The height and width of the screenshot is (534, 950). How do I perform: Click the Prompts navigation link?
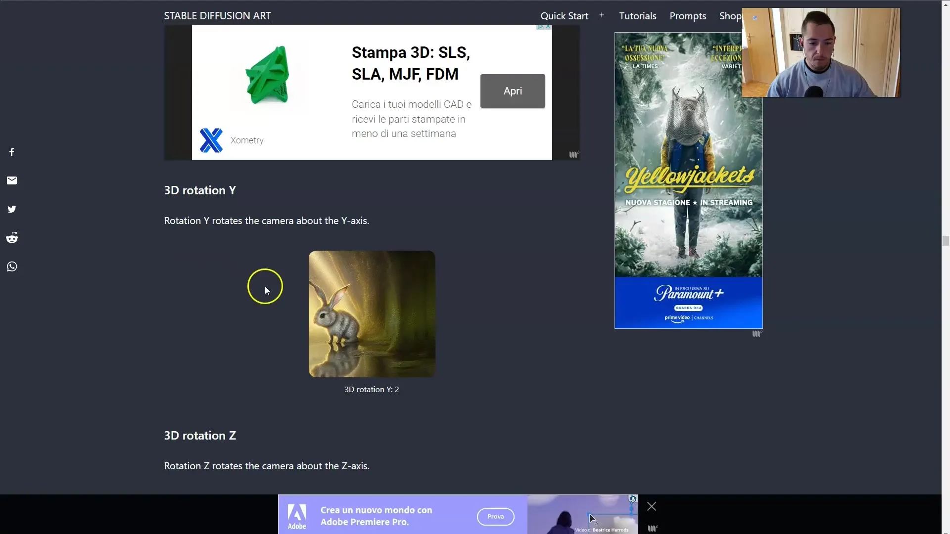tap(688, 16)
